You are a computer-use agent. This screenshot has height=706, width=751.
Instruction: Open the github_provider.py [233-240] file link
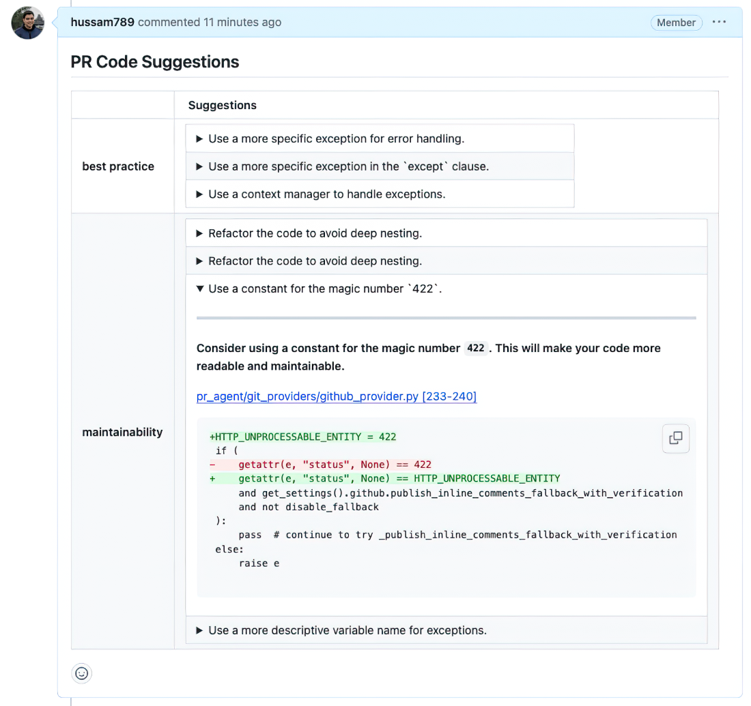[336, 396]
